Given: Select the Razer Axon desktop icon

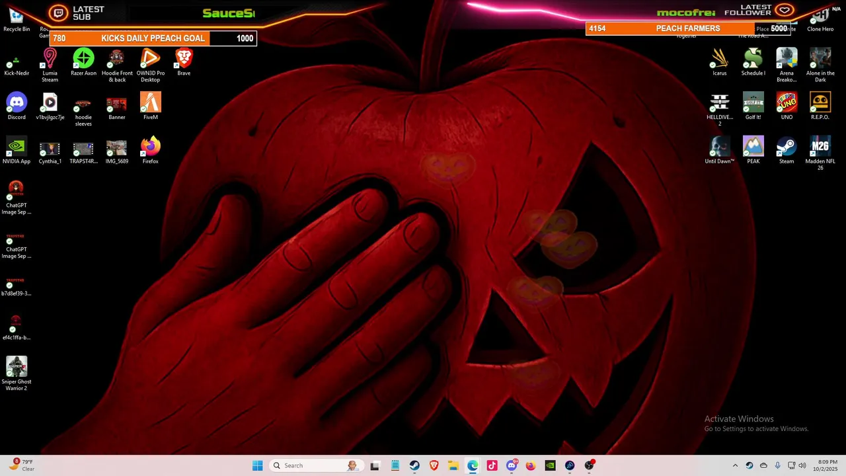Looking at the screenshot, I should pos(83,63).
